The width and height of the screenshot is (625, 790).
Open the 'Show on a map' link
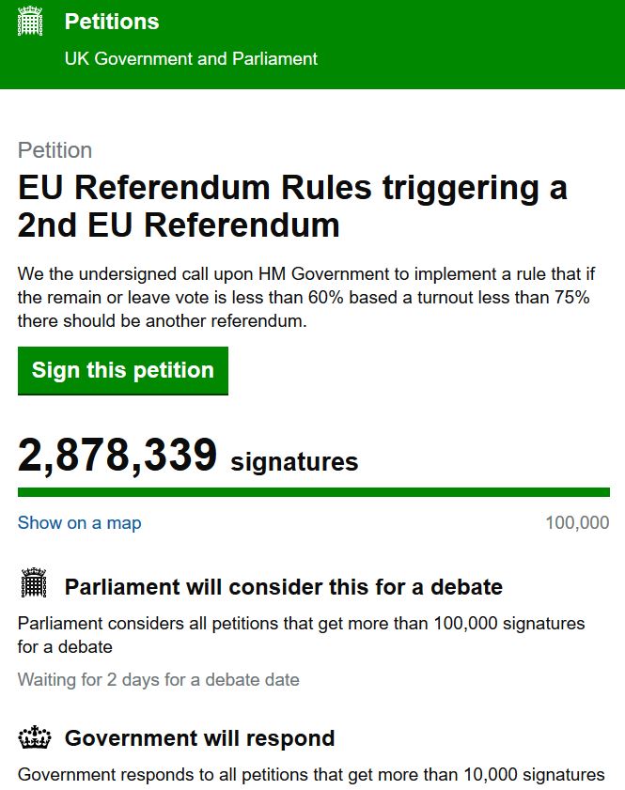(x=80, y=523)
